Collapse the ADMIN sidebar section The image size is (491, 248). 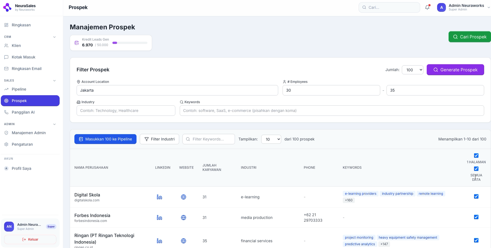coord(54,124)
